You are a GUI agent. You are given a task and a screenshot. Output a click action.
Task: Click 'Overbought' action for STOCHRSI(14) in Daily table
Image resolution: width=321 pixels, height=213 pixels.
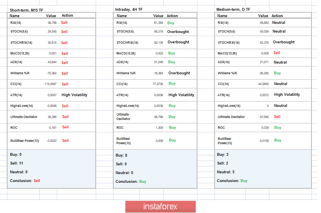(x=284, y=42)
